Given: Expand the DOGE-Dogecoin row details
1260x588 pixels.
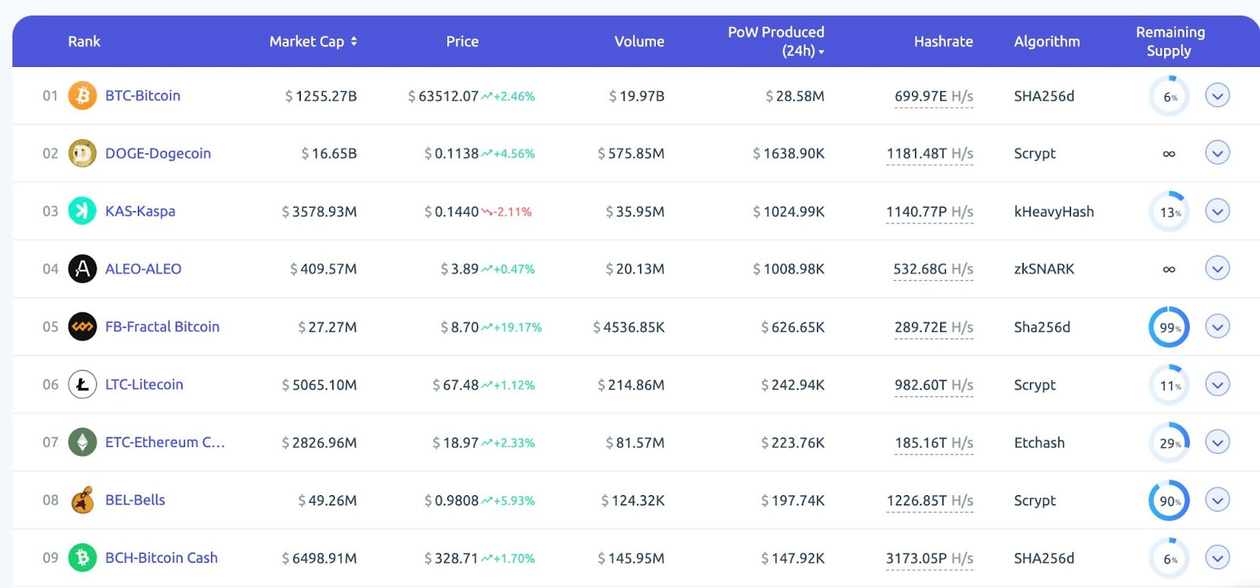Looking at the screenshot, I should (1217, 153).
